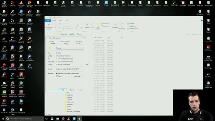Click the Firefox icon on taskbar

pyautogui.click(x=63, y=119)
